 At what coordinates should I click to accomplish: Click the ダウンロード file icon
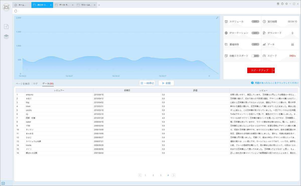click(264, 33)
